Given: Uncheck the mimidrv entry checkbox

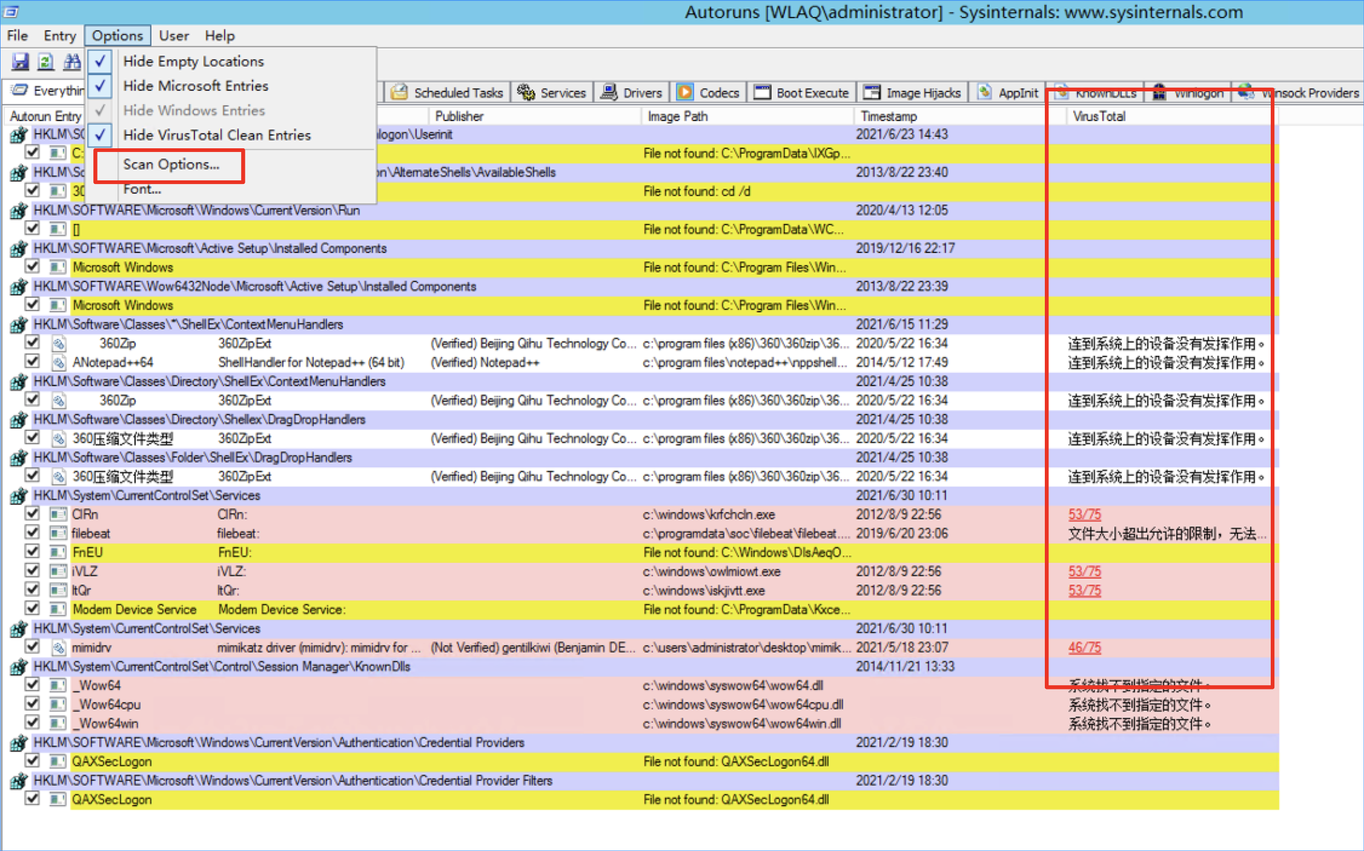Looking at the screenshot, I should (x=33, y=646).
